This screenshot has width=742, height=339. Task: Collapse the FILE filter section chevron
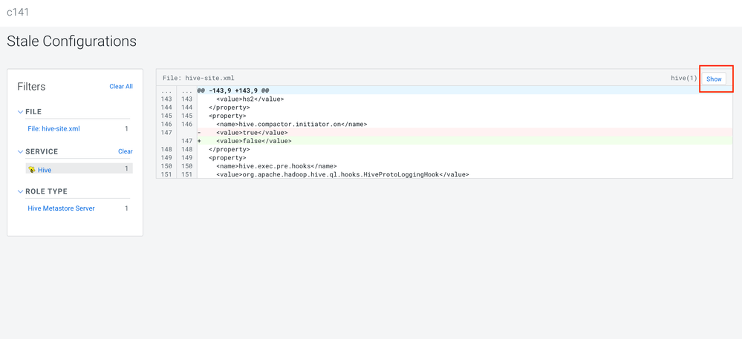click(x=21, y=112)
